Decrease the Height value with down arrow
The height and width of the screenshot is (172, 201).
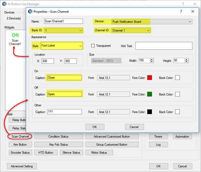coord(187,62)
